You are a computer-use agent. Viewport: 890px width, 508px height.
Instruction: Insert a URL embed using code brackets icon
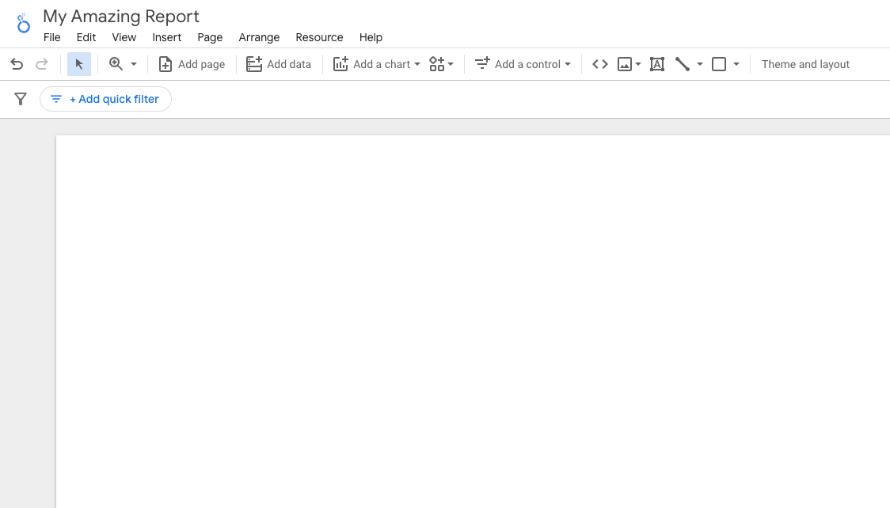(x=600, y=64)
